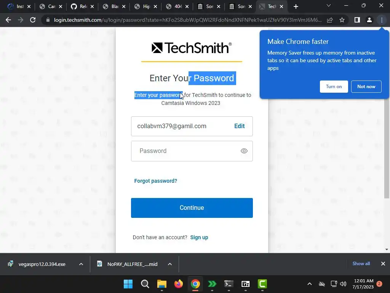Reload the current page

pos(33,20)
